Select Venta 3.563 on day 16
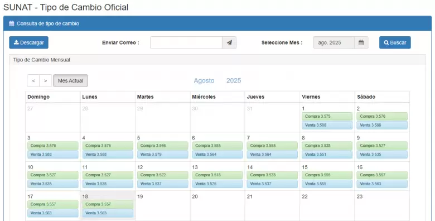The width and height of the screenshot is (435, 221). tap(381, 184)
